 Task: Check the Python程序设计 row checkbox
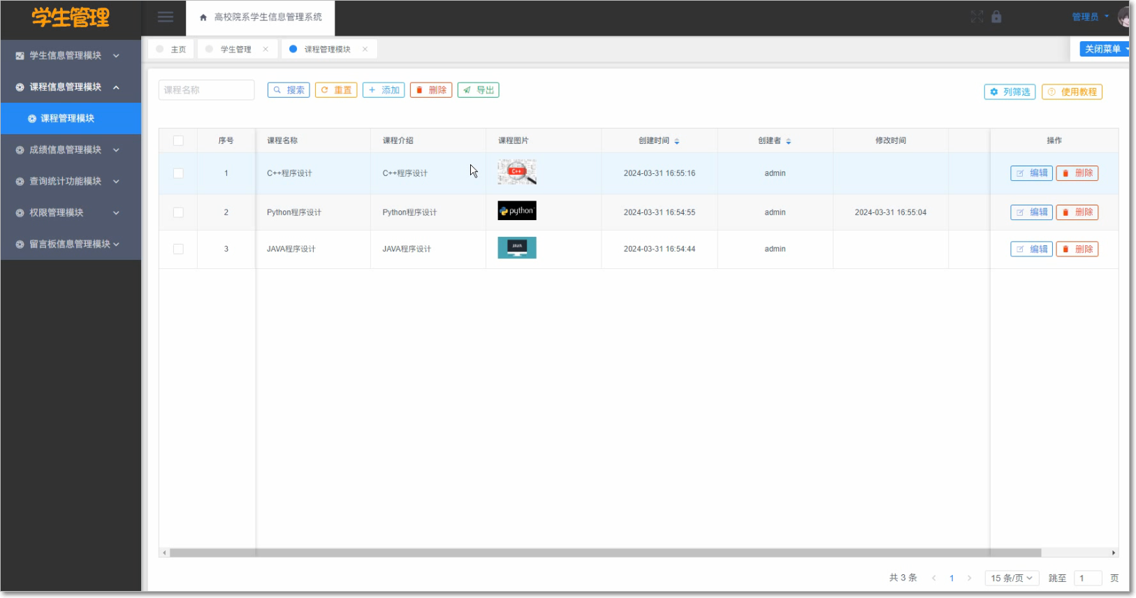(x=178, y=212)
